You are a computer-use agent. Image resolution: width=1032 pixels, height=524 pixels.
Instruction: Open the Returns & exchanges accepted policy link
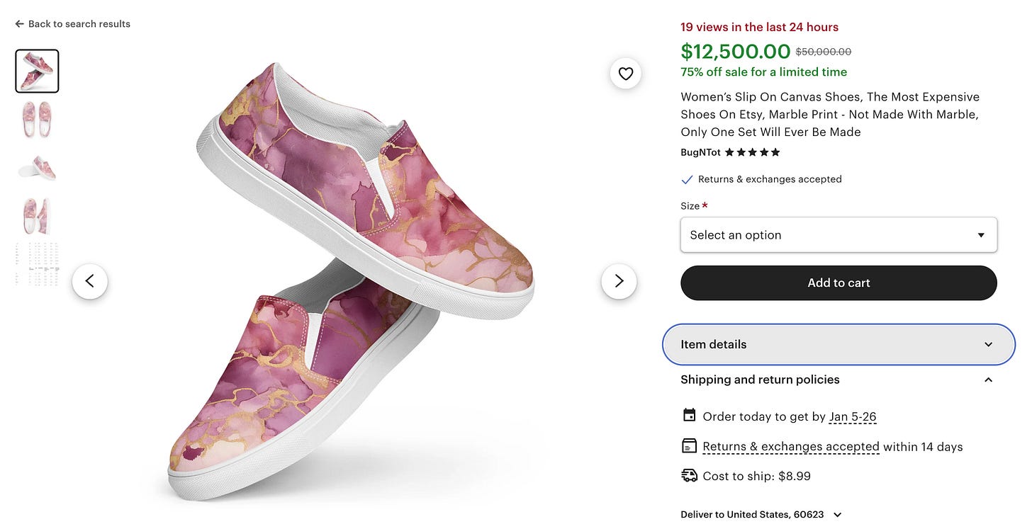pyautogui.click(x=790, y=447)
